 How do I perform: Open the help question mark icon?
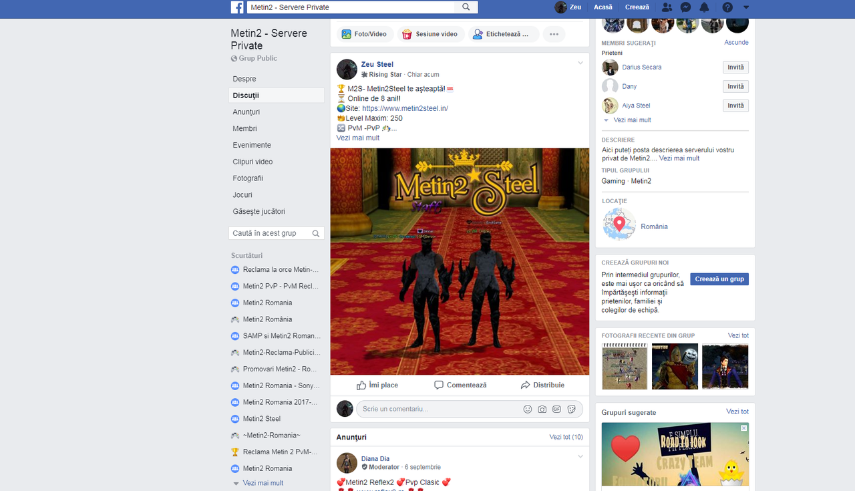[x=727, y=7]
